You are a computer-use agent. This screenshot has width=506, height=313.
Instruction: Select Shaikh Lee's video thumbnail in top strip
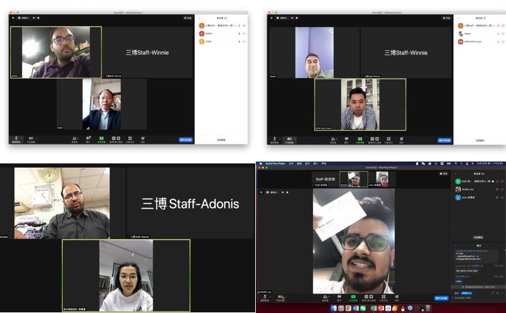click(353, 179)
